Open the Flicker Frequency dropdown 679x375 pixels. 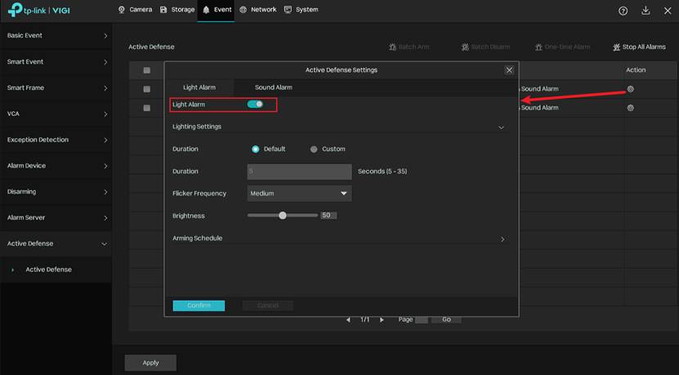(x=299, y=194)
